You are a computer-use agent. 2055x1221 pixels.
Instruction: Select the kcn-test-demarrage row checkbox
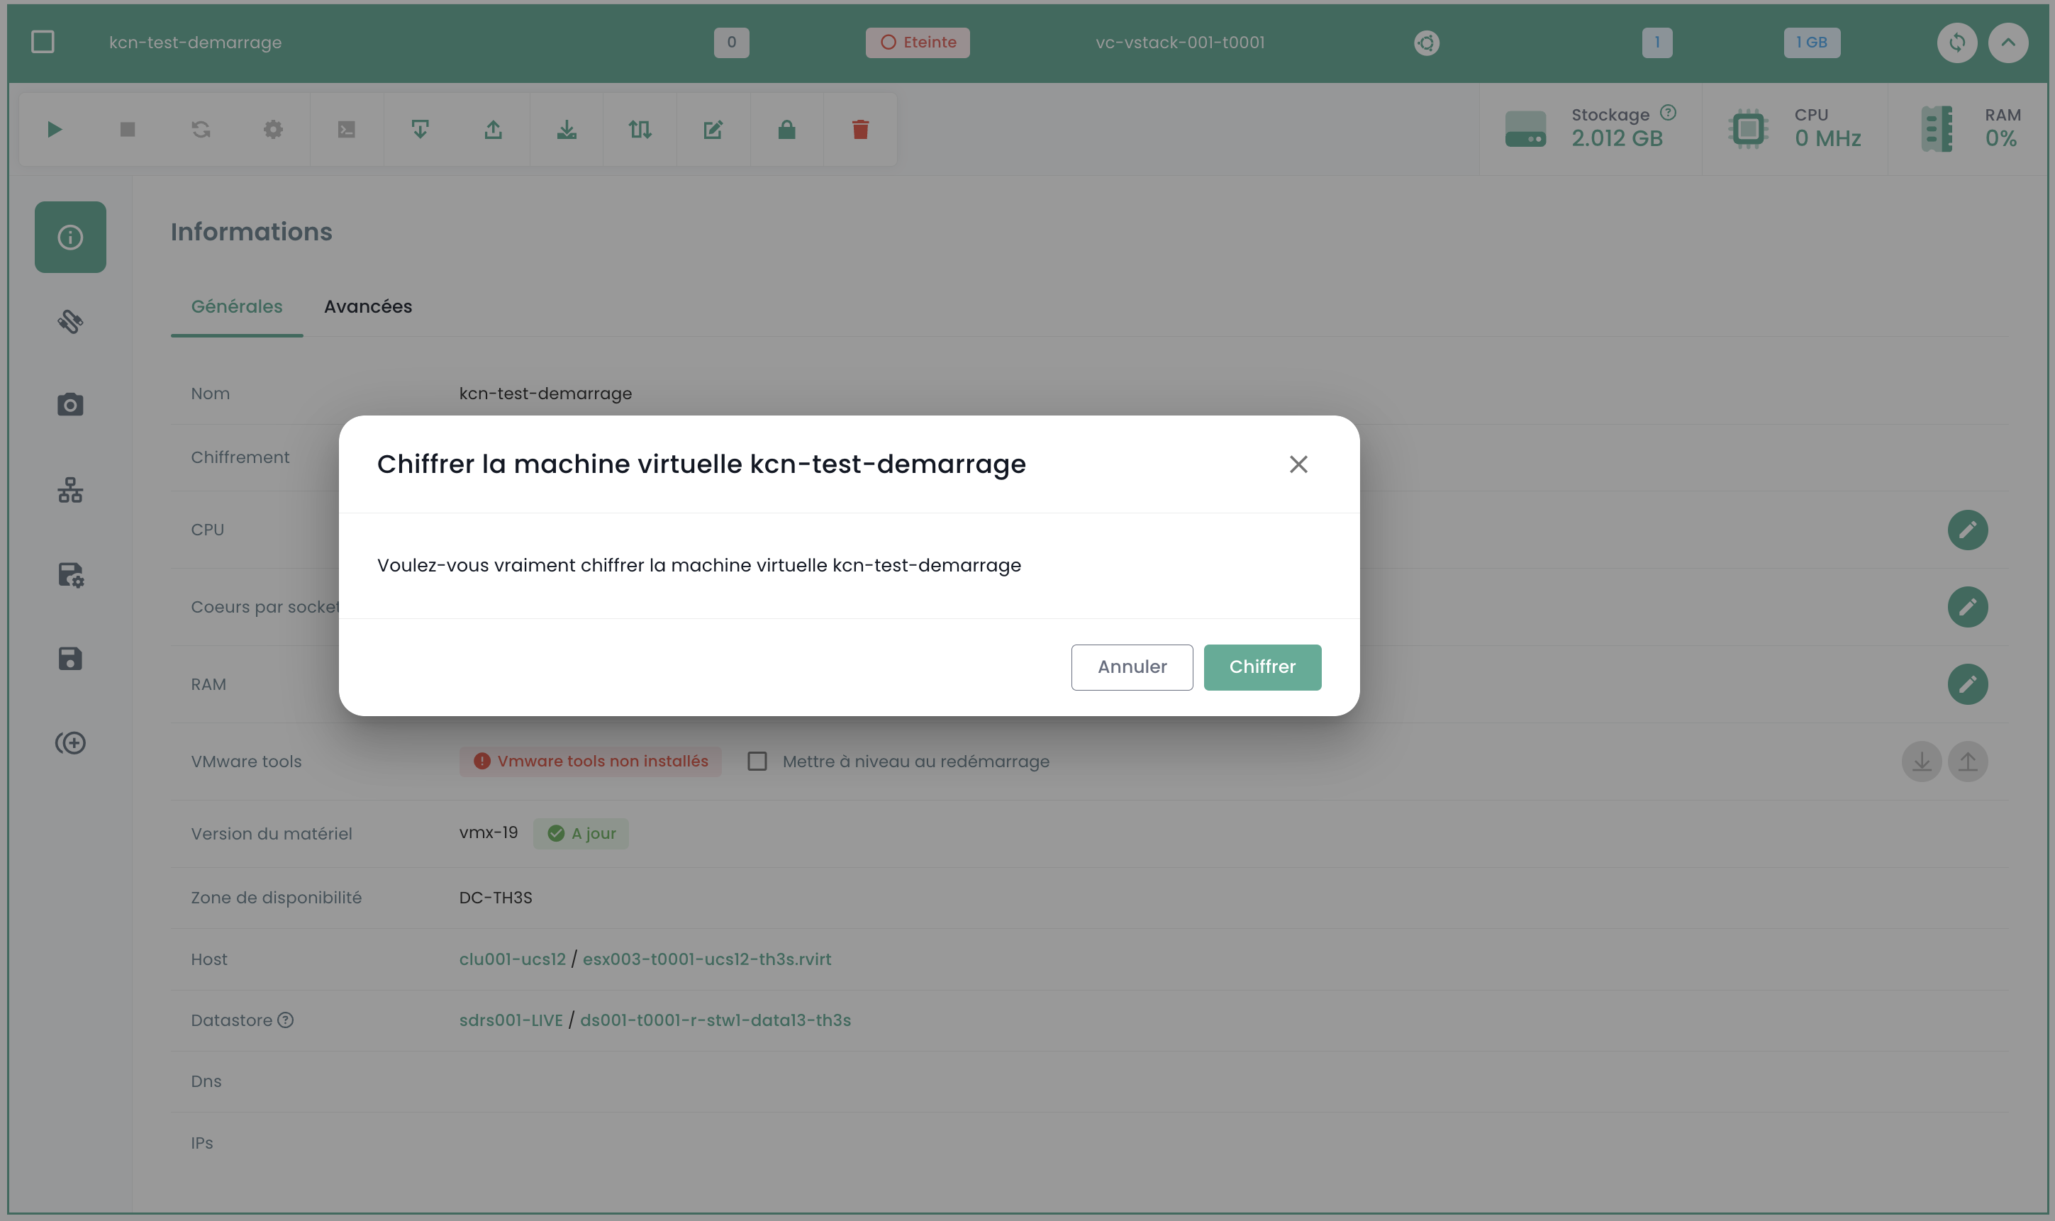coord(43,42)
